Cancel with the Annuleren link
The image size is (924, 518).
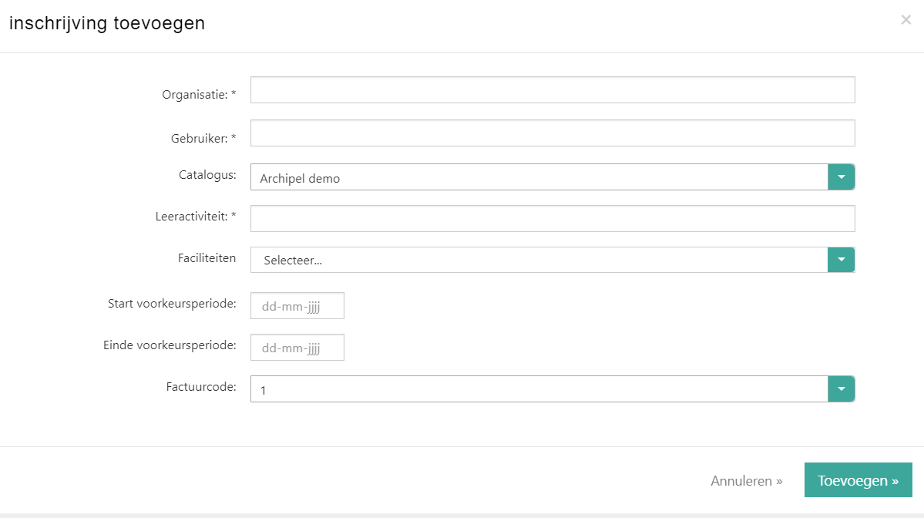tap(746, 481)
